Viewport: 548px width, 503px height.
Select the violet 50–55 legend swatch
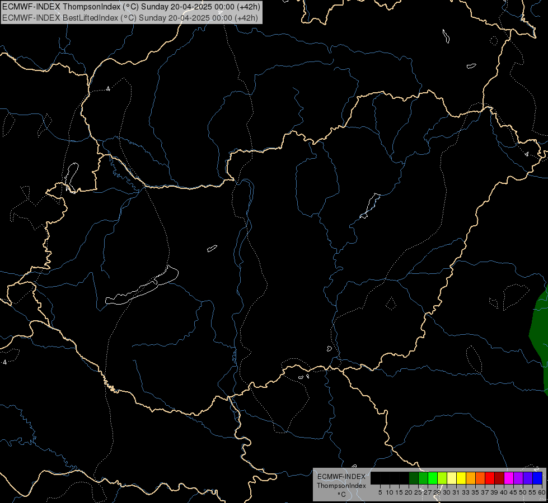528,478
